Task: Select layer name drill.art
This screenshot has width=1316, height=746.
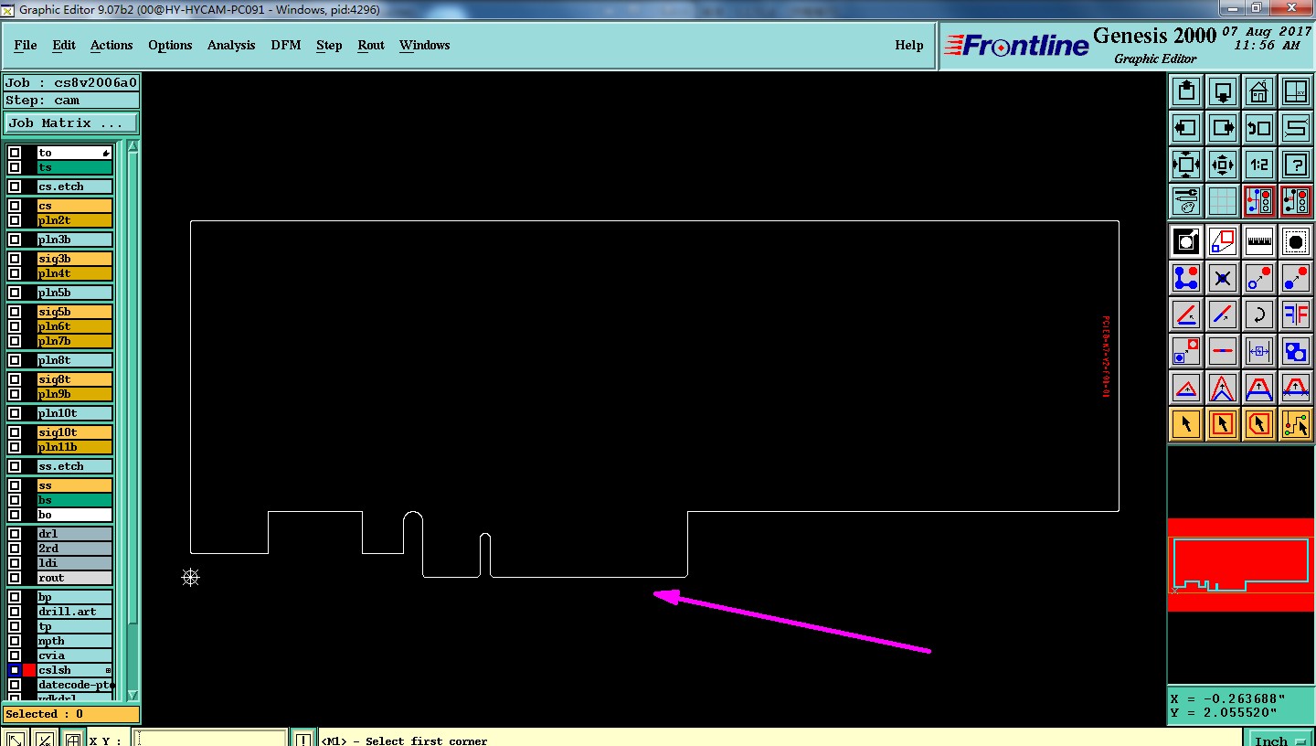Action: [x=75, y=612]
